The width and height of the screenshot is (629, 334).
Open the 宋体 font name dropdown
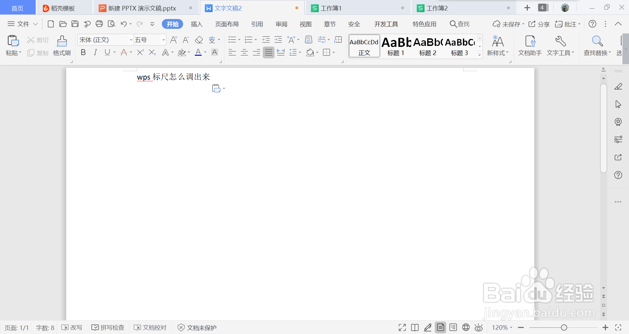point(130,40)
